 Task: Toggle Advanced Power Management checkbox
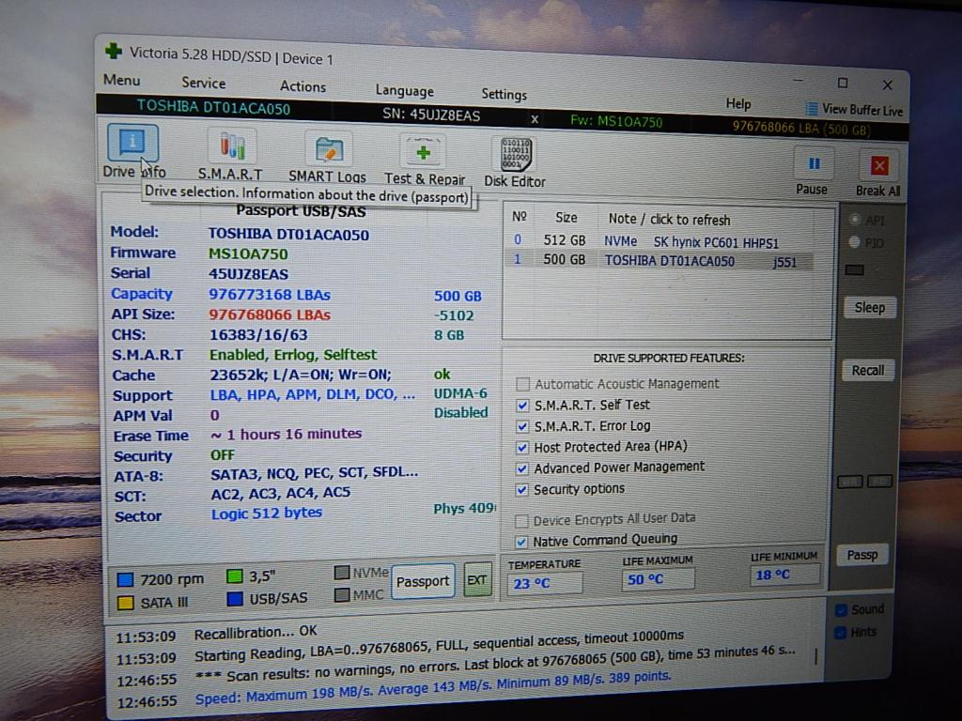522,469
